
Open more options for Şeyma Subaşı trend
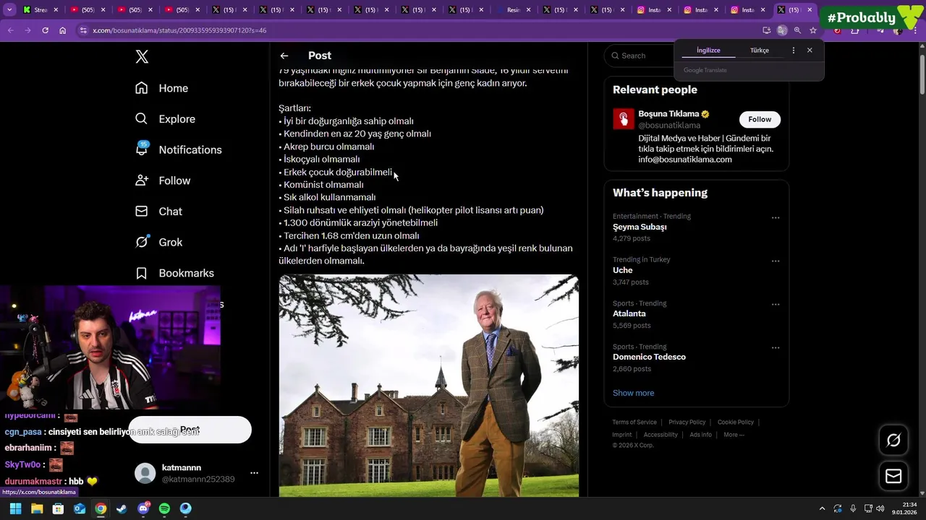pos(776,217)
